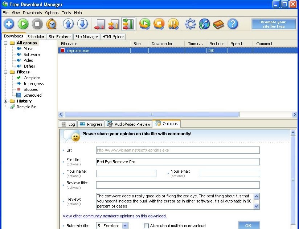
Task: Click download list horizontal scrollbar thumb
Action: (x=152, y=114)
